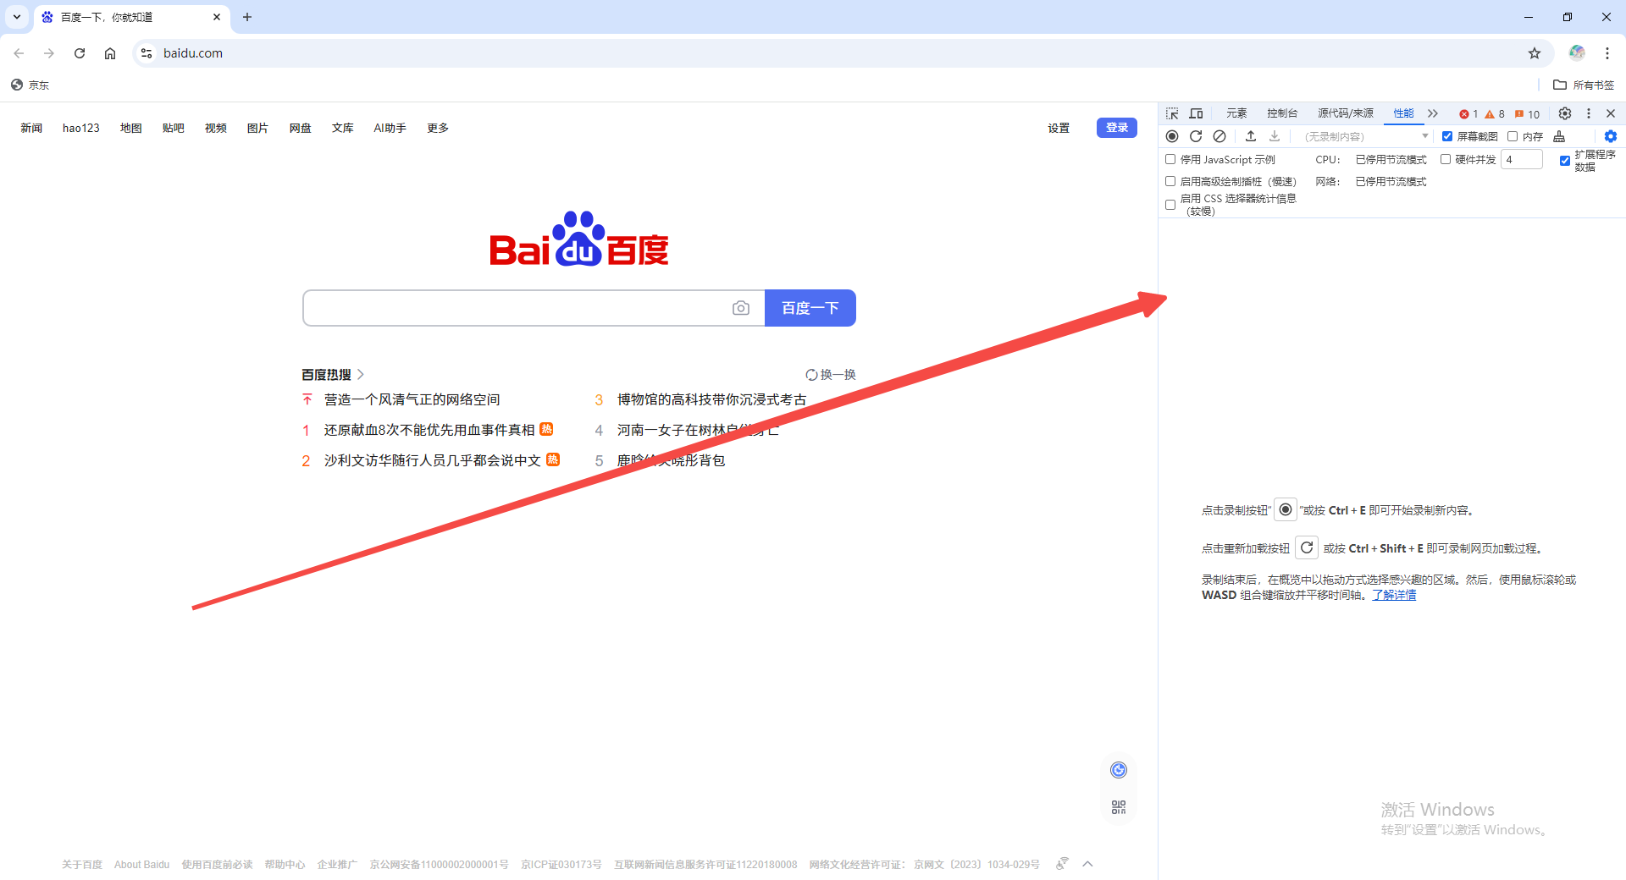
Task: Open DevTools settings gear icon
Action: 1565,113
